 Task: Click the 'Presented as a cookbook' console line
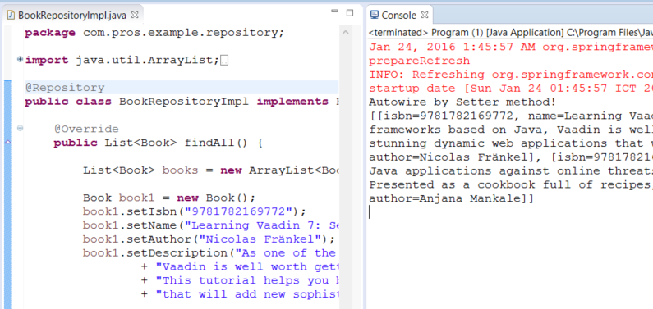coord(511,184)
